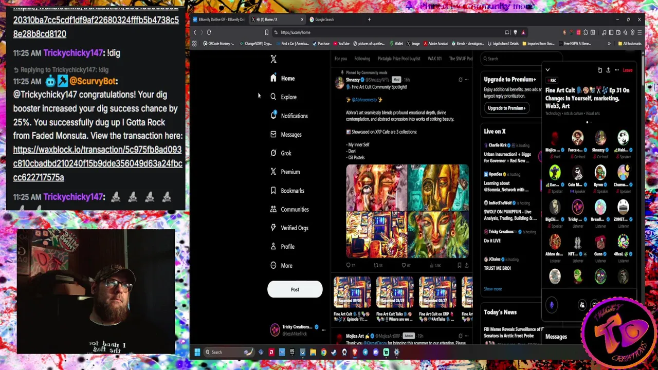Click the taskbar Search box

point(229,352)
